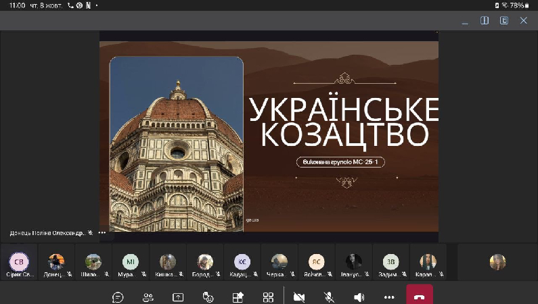Tap your own self-view avatar
538x304 pixels.
(x=497, y=262)
